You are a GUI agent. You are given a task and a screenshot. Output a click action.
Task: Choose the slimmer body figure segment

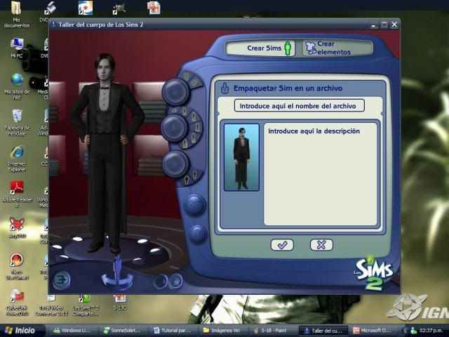(195, 173)
